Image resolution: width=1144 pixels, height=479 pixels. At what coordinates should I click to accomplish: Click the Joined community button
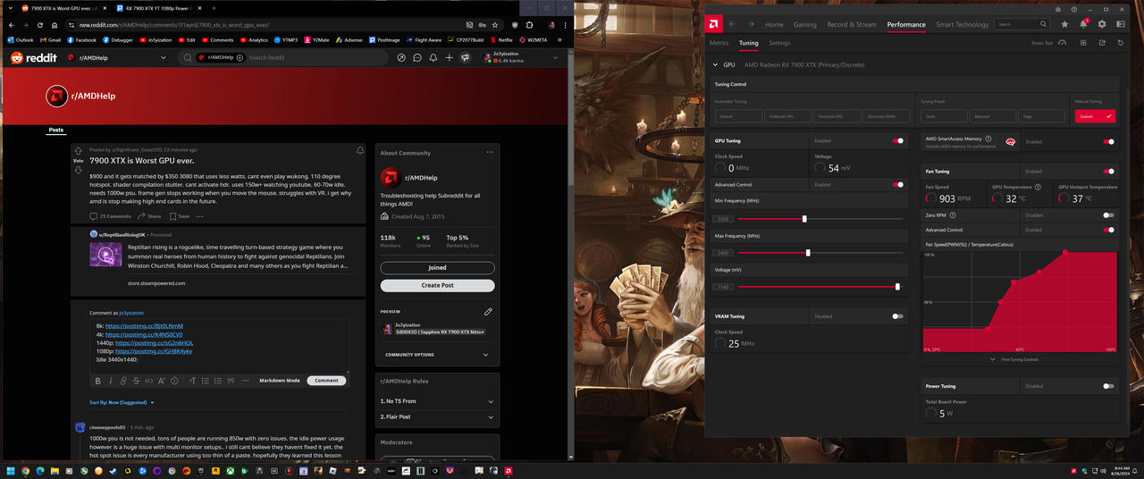tap(437, 268)
